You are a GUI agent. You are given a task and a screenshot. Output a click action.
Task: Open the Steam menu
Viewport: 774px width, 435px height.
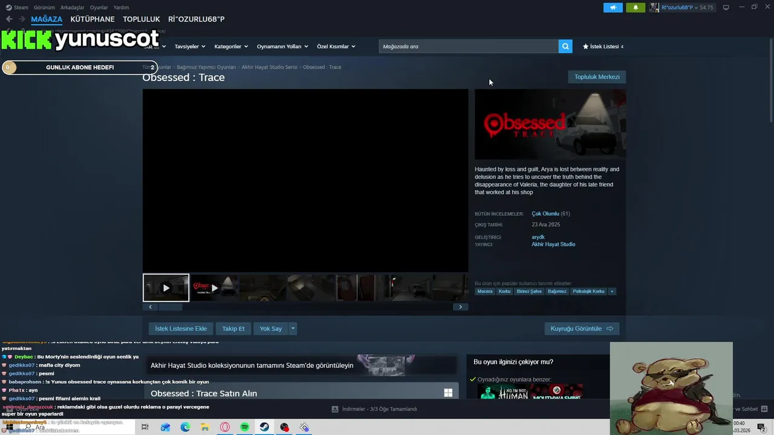point(21,7)
